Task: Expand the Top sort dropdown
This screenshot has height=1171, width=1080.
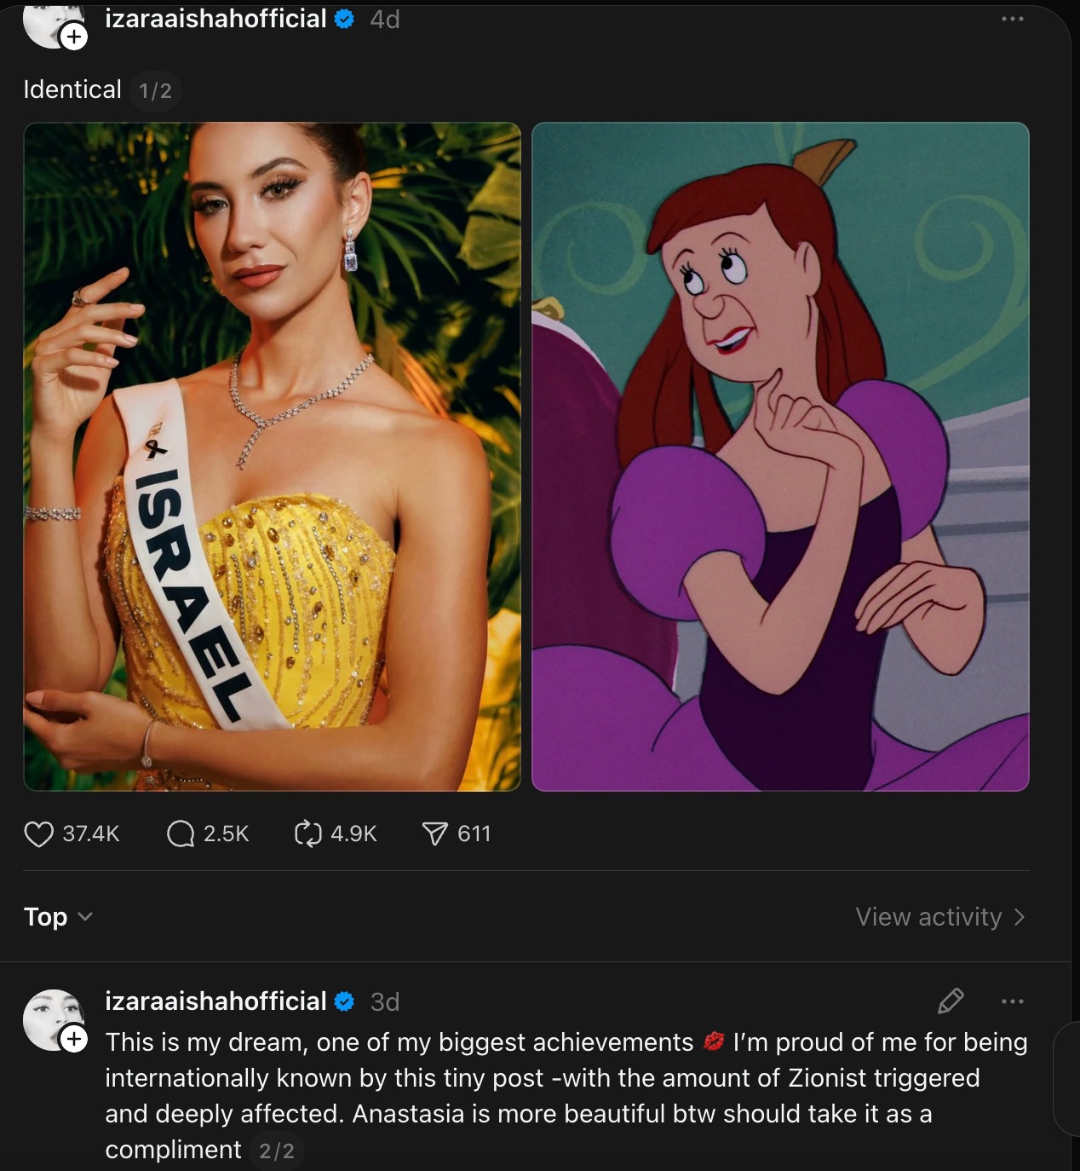Action: (58, 917)
